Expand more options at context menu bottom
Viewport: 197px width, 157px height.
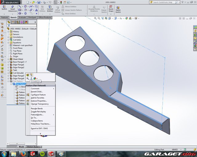(x=40, y=133)
